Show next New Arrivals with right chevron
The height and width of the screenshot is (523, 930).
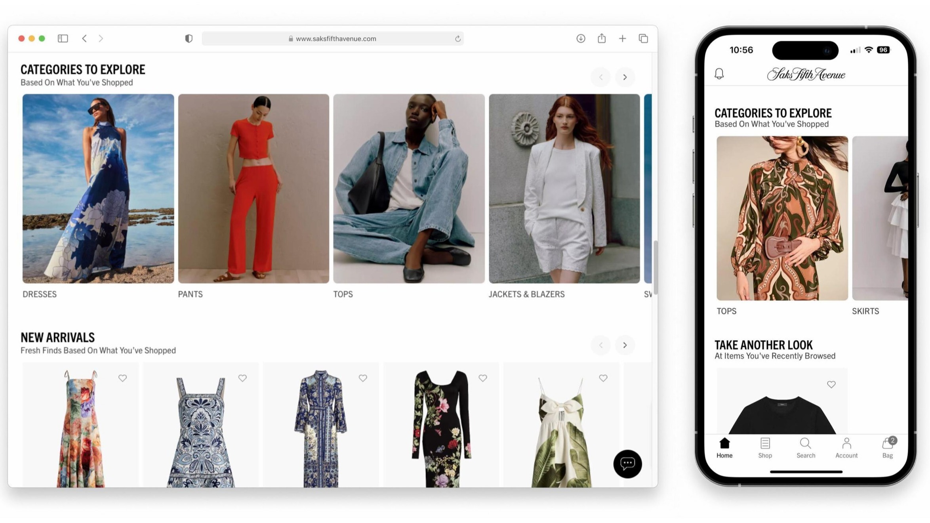pos(625,345)
